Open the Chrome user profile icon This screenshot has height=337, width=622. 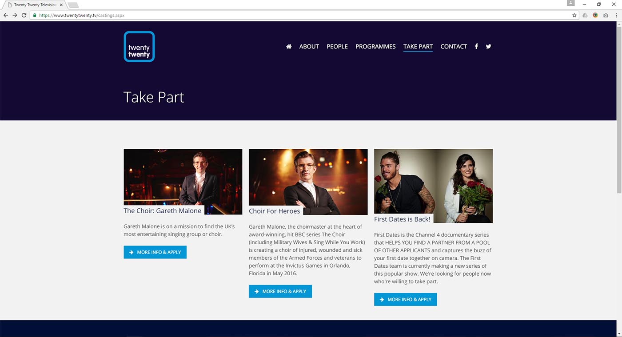click(x=571, y=3)
